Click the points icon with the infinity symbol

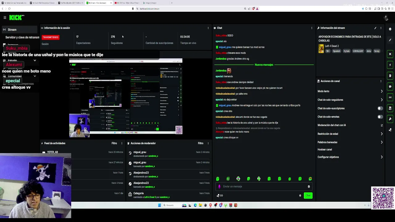pos(220,195)
